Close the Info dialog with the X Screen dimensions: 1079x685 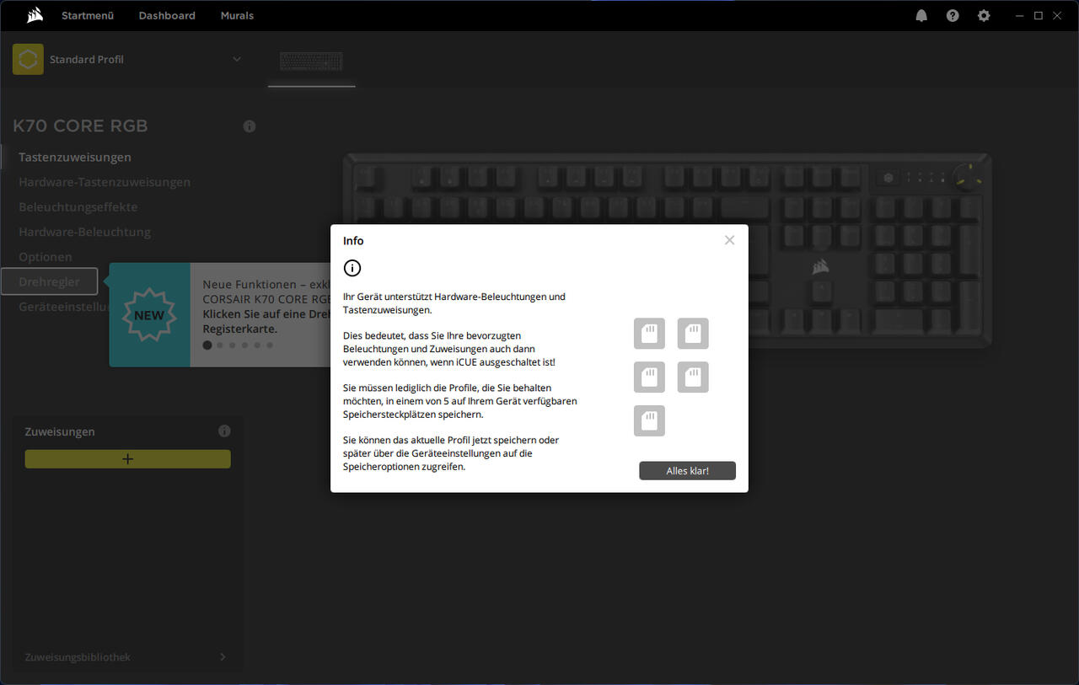pos(729,240)
